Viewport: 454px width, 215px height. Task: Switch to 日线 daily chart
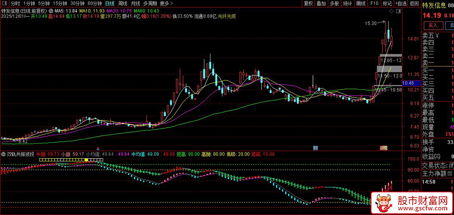[110, 3]
